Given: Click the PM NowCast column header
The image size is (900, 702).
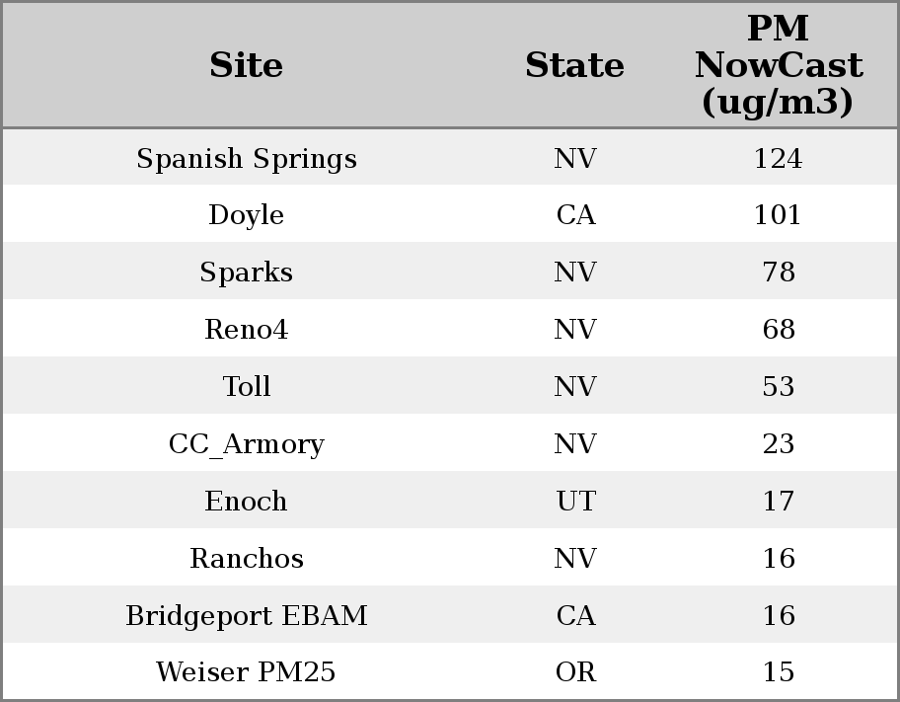Looking at the screenshot, I should coord(778,66).
